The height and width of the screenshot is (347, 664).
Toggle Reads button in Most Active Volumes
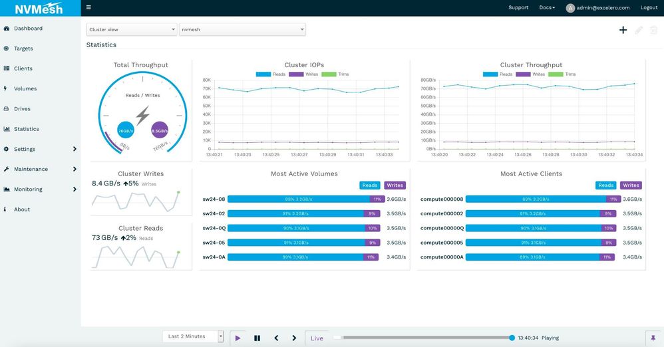[x=370, y=185]
